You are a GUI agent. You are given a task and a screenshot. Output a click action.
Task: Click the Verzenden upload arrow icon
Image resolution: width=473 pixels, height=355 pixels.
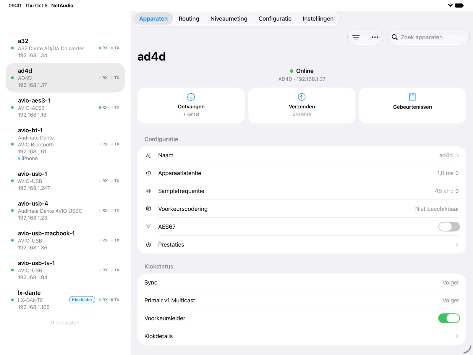302,97
